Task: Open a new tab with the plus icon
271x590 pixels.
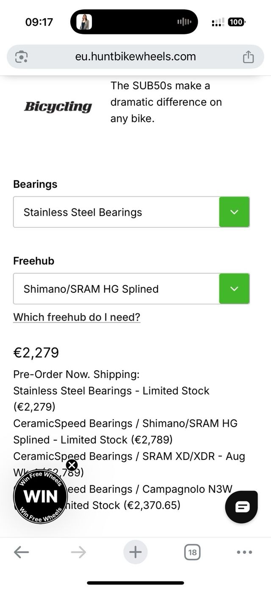Action: coord(135,552)
